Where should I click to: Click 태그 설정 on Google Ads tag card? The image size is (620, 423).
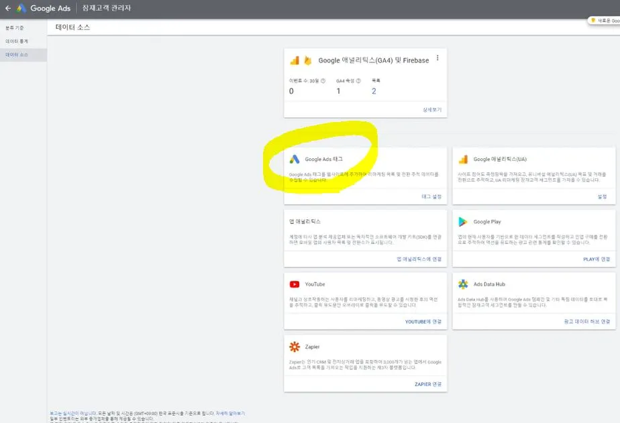click(x=431, y=196)
